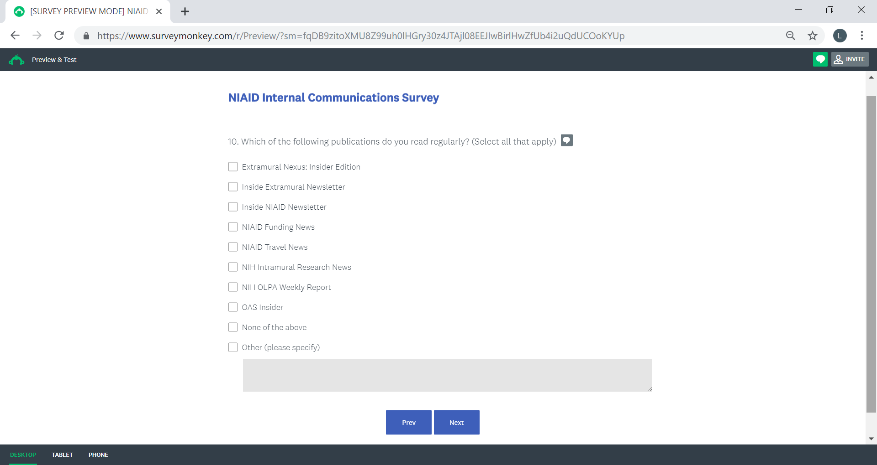Go back with the Prev button
Image resolution: width=877 pixels, height=465 pixels.
tap(408, 422)
